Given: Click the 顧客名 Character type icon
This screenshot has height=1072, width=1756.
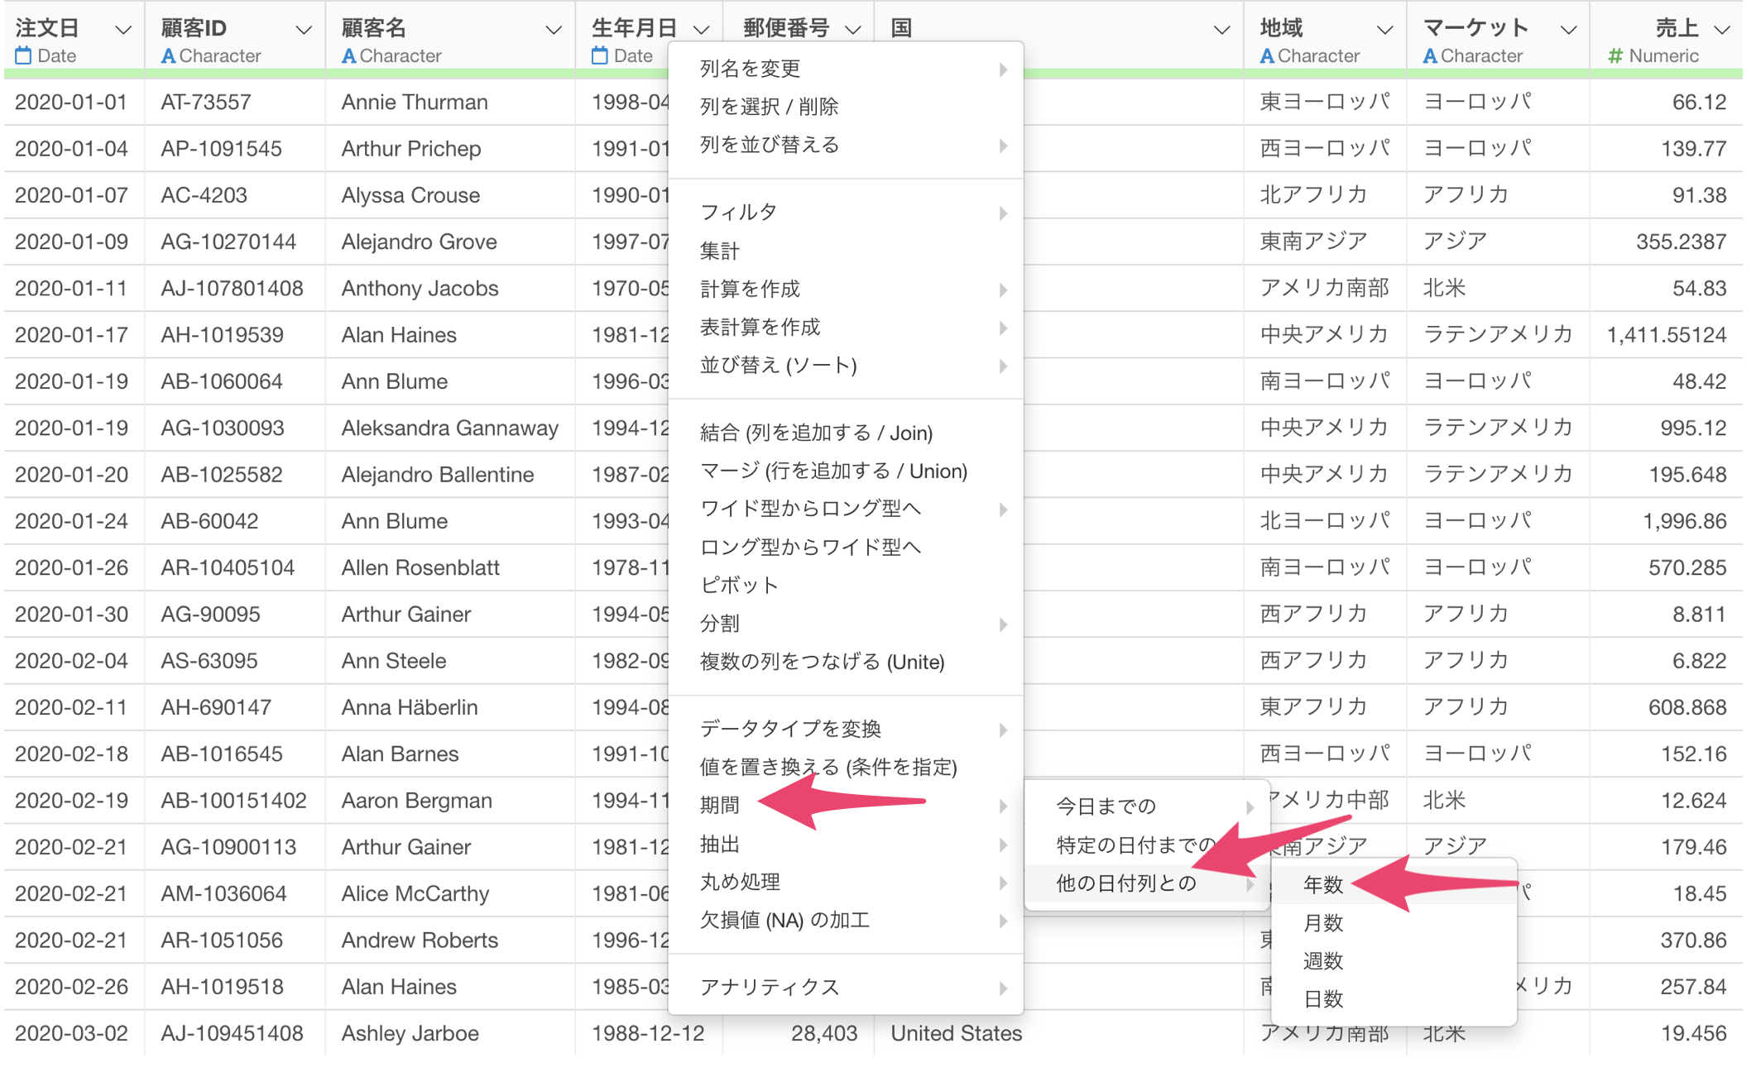Looking at the screenshot, I should [x=348, y=56].
